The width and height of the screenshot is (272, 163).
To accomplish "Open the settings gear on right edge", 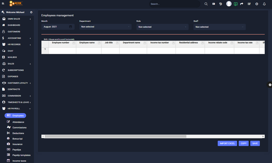I will pyautogui.click(x=270, y=85).
